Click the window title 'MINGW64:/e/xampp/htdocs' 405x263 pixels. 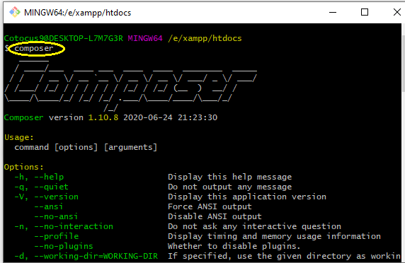(x=77, y=13)
